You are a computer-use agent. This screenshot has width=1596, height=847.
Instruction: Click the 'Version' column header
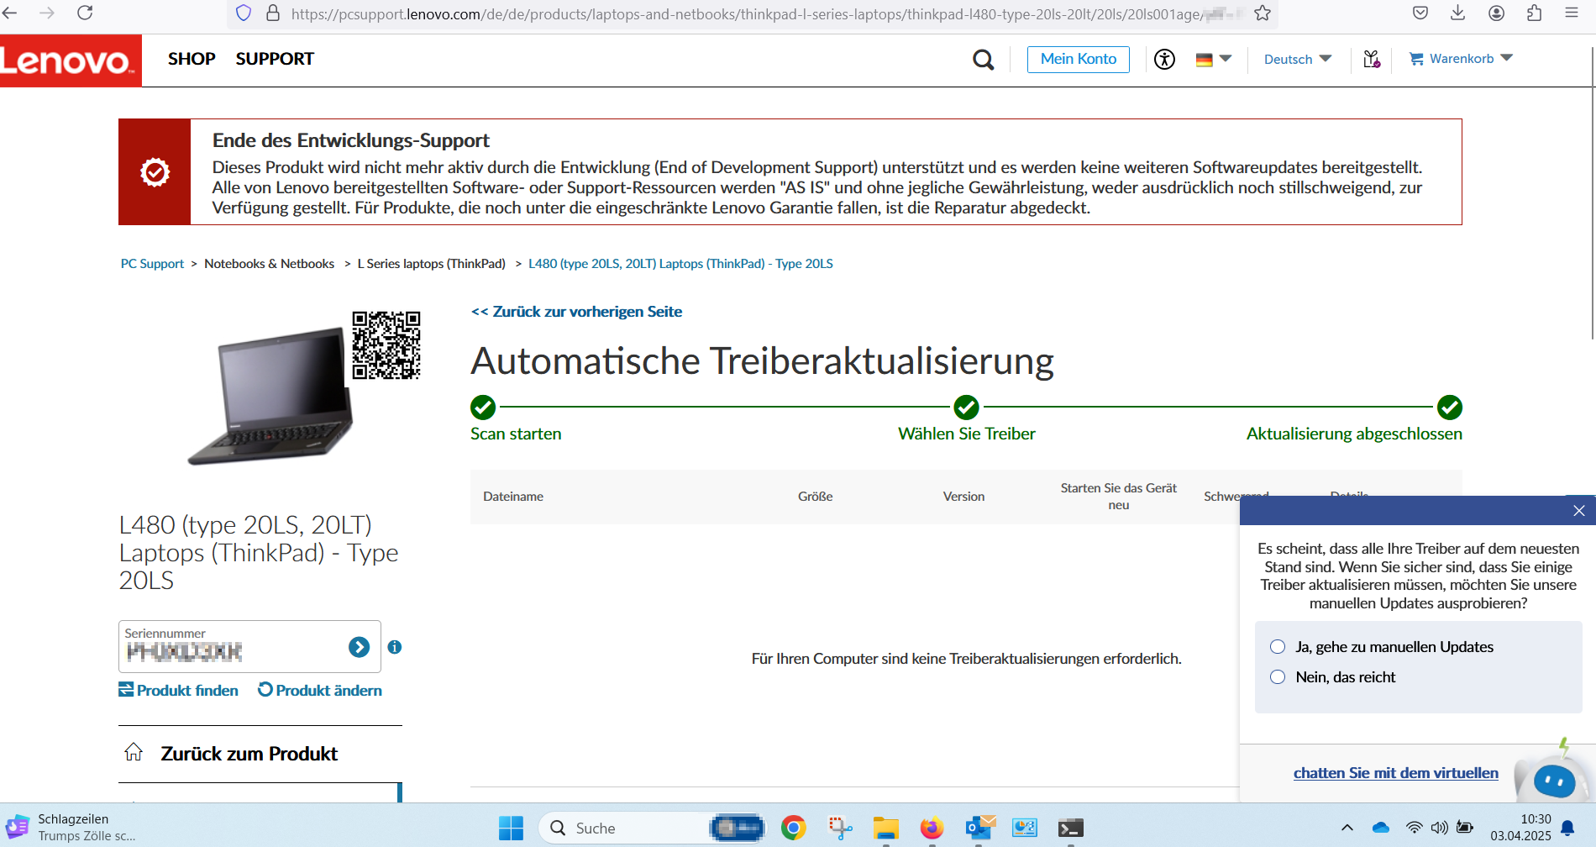pos(963,497)
